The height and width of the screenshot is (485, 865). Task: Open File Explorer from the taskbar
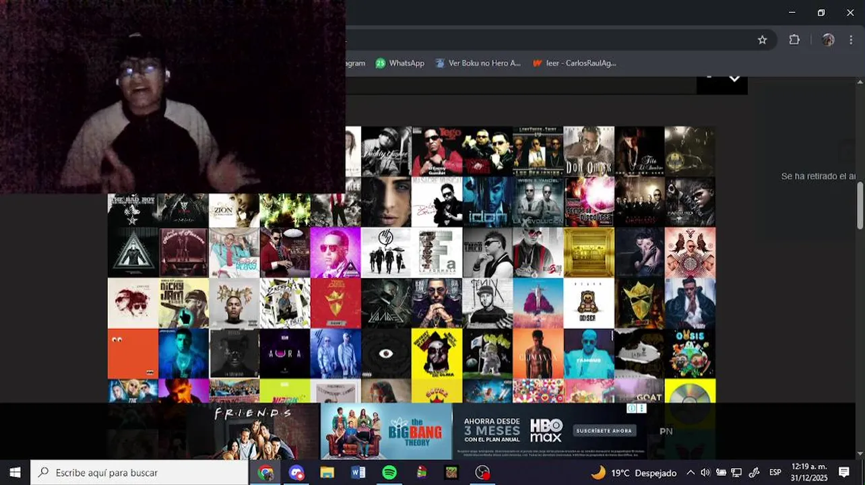pos(327,473)
